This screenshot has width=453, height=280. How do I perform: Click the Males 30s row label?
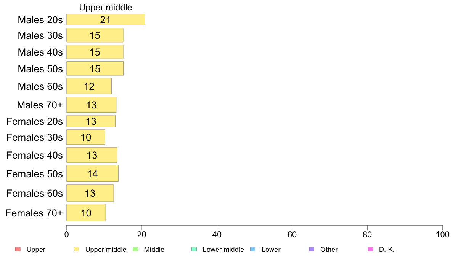point(40,35)
